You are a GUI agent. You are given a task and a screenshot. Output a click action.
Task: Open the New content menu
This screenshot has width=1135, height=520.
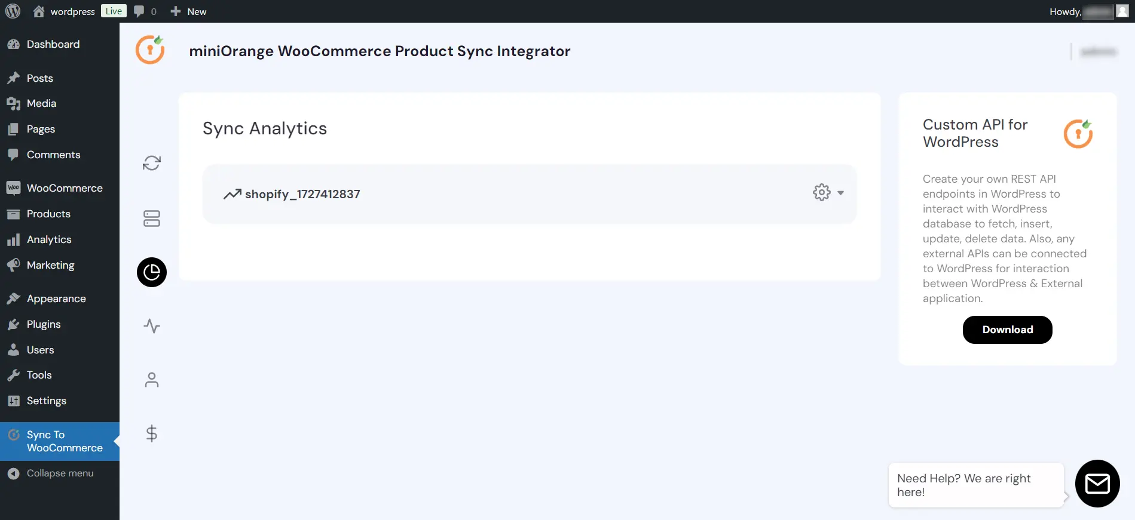coord(188,11)
